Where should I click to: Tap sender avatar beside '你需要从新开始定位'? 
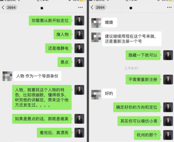pos(79,21)
